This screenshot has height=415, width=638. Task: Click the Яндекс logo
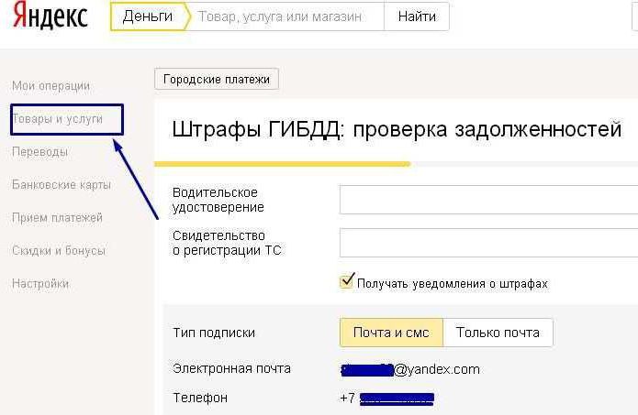tap(50, 17)
